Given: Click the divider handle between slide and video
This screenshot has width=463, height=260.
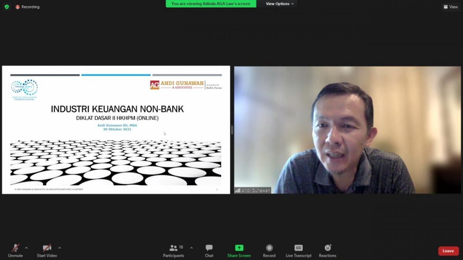Looking at the screenshot, I should [232, 130].
